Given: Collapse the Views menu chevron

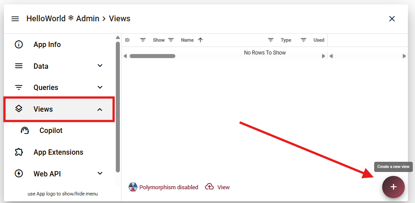Looking at the screenshot, I should 100,109.
